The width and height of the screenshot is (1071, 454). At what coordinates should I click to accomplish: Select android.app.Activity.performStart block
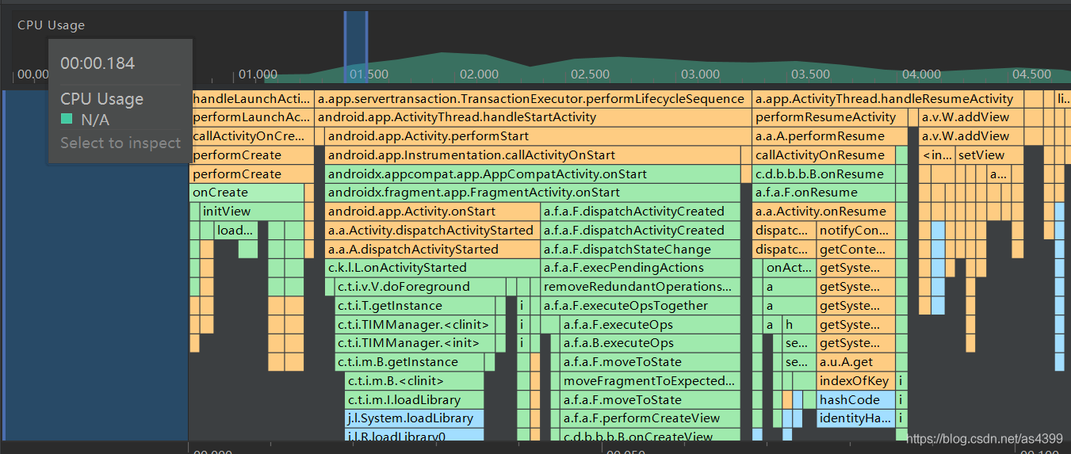coord(537,136)
